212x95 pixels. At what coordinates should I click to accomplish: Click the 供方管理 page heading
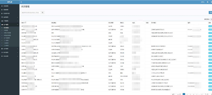[x=26, y=7]
